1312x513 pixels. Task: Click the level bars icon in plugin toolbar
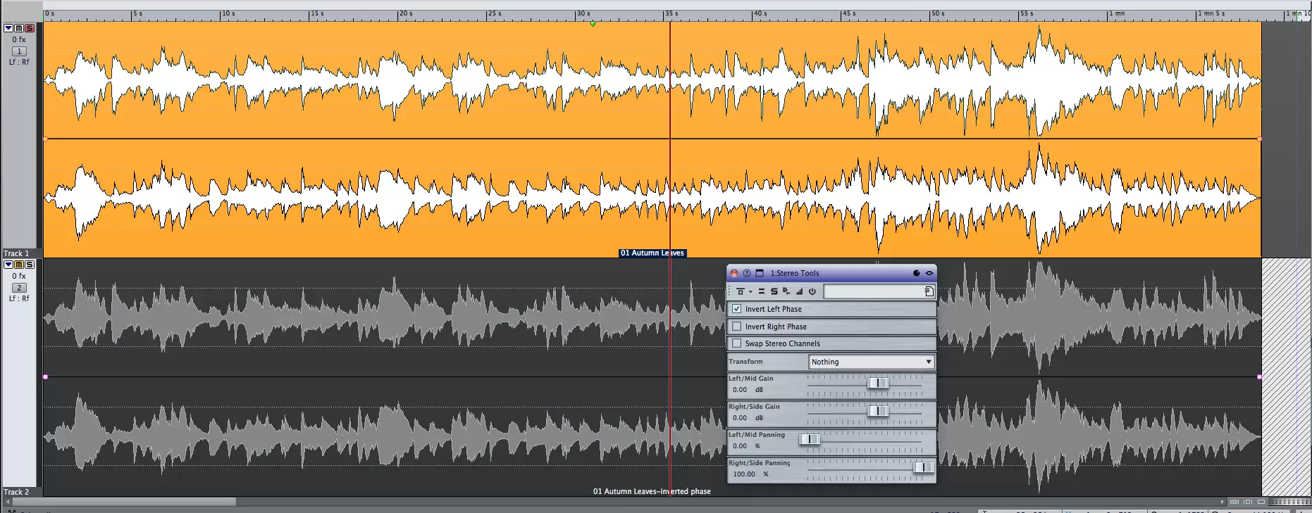pos(799,291)
